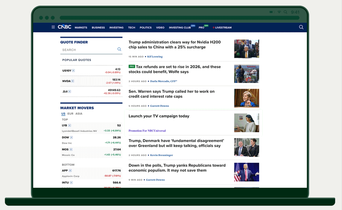The width and height of the screenshot is (342, 210).
Task: Add LYB to watchlist plus icon
Action: (70, 125)
